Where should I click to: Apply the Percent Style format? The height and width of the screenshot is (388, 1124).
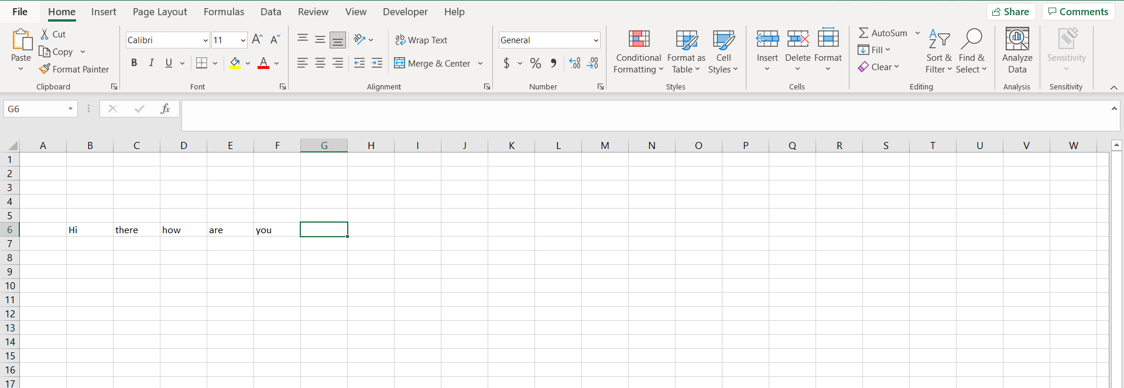point(536,63)
